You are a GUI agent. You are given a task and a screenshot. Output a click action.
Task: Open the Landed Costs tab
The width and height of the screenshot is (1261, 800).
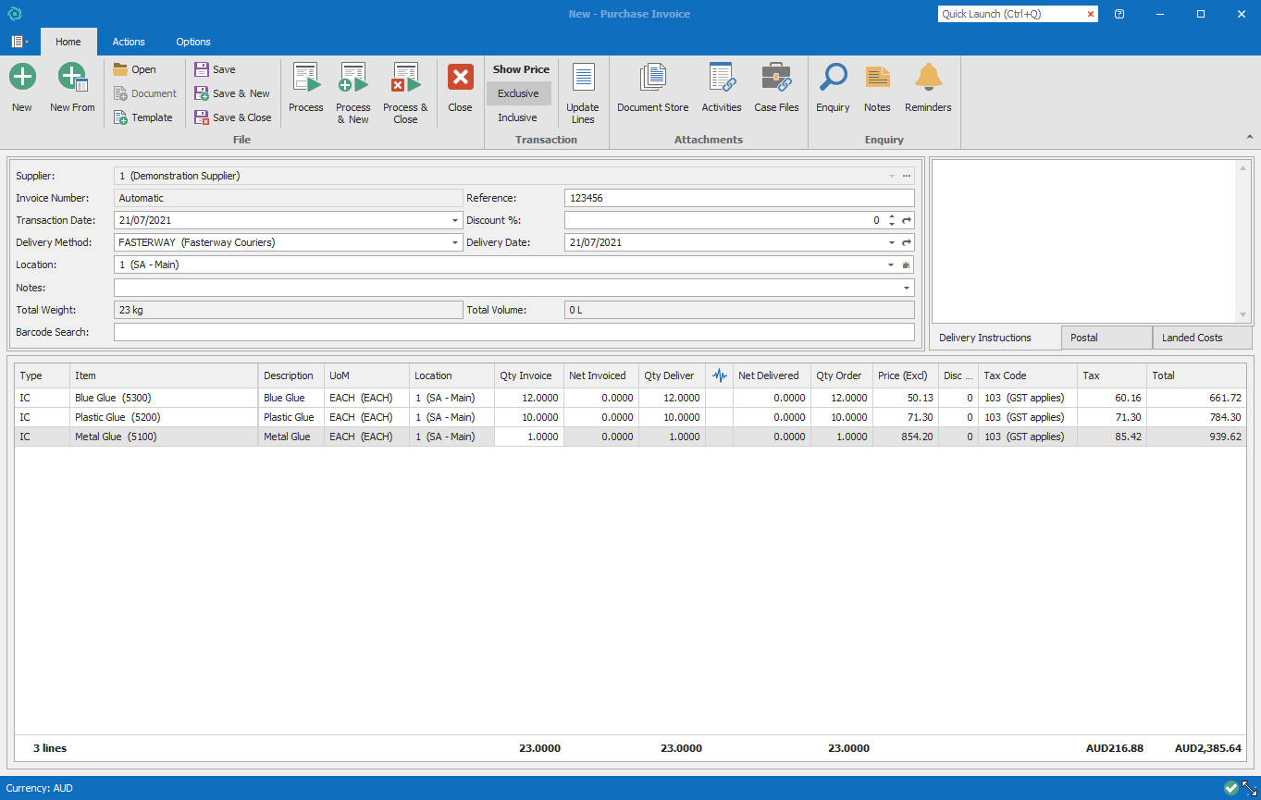pyautogui.click(x=1192, y=338)
